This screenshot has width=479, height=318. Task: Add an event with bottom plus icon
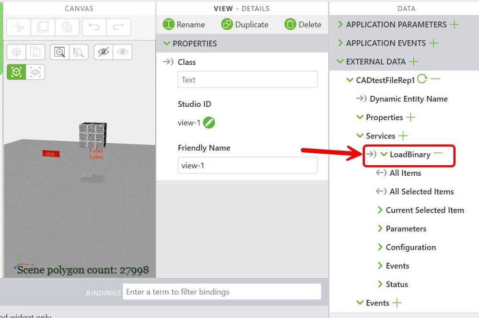coord(397,303)
